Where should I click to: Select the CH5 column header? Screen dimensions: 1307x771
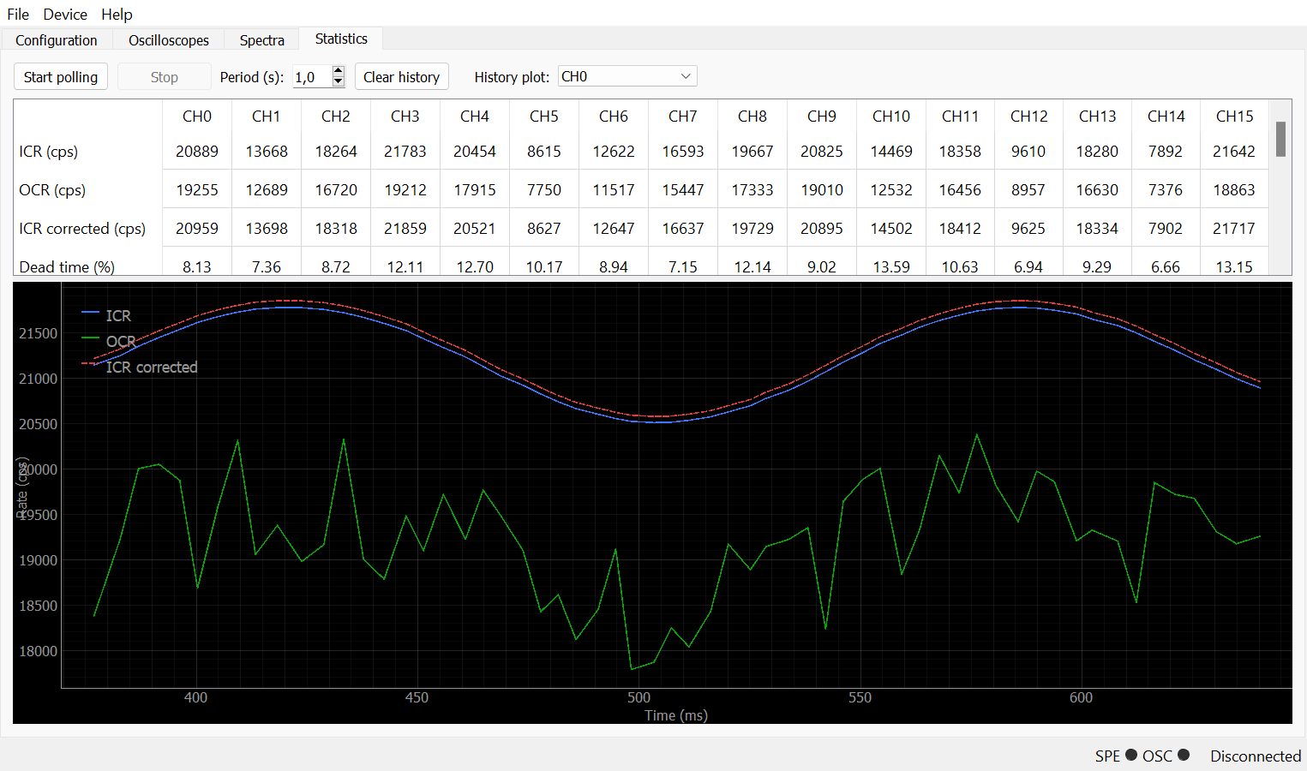pos(544,116)
